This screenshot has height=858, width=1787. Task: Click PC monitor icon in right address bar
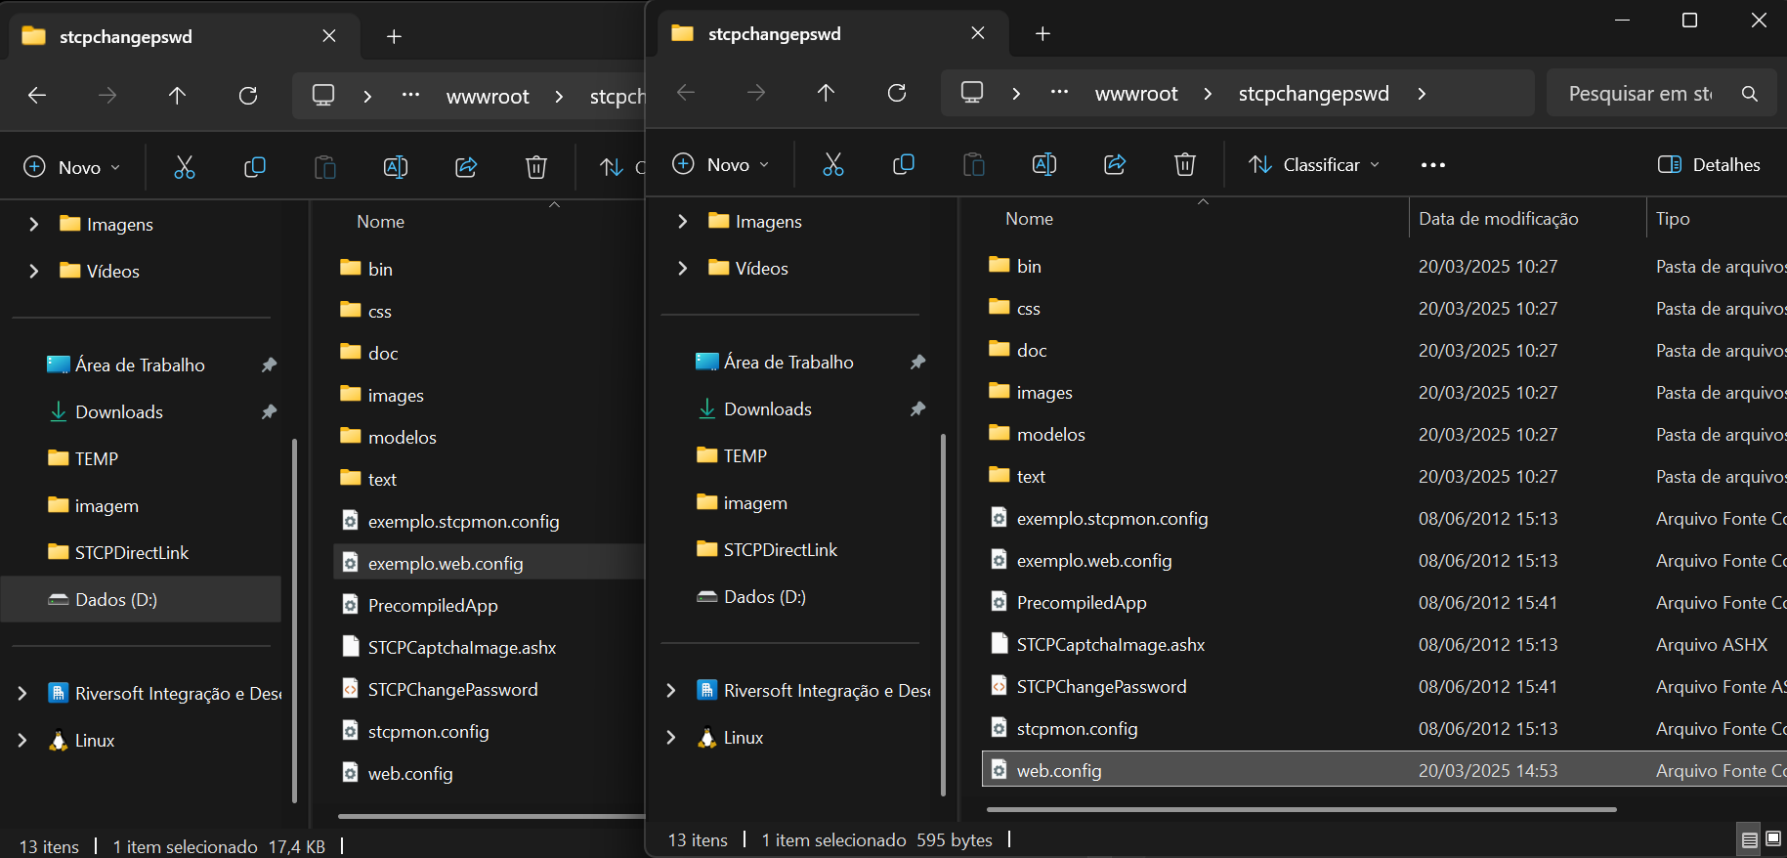pyautogui.click(x=972, y=93)
